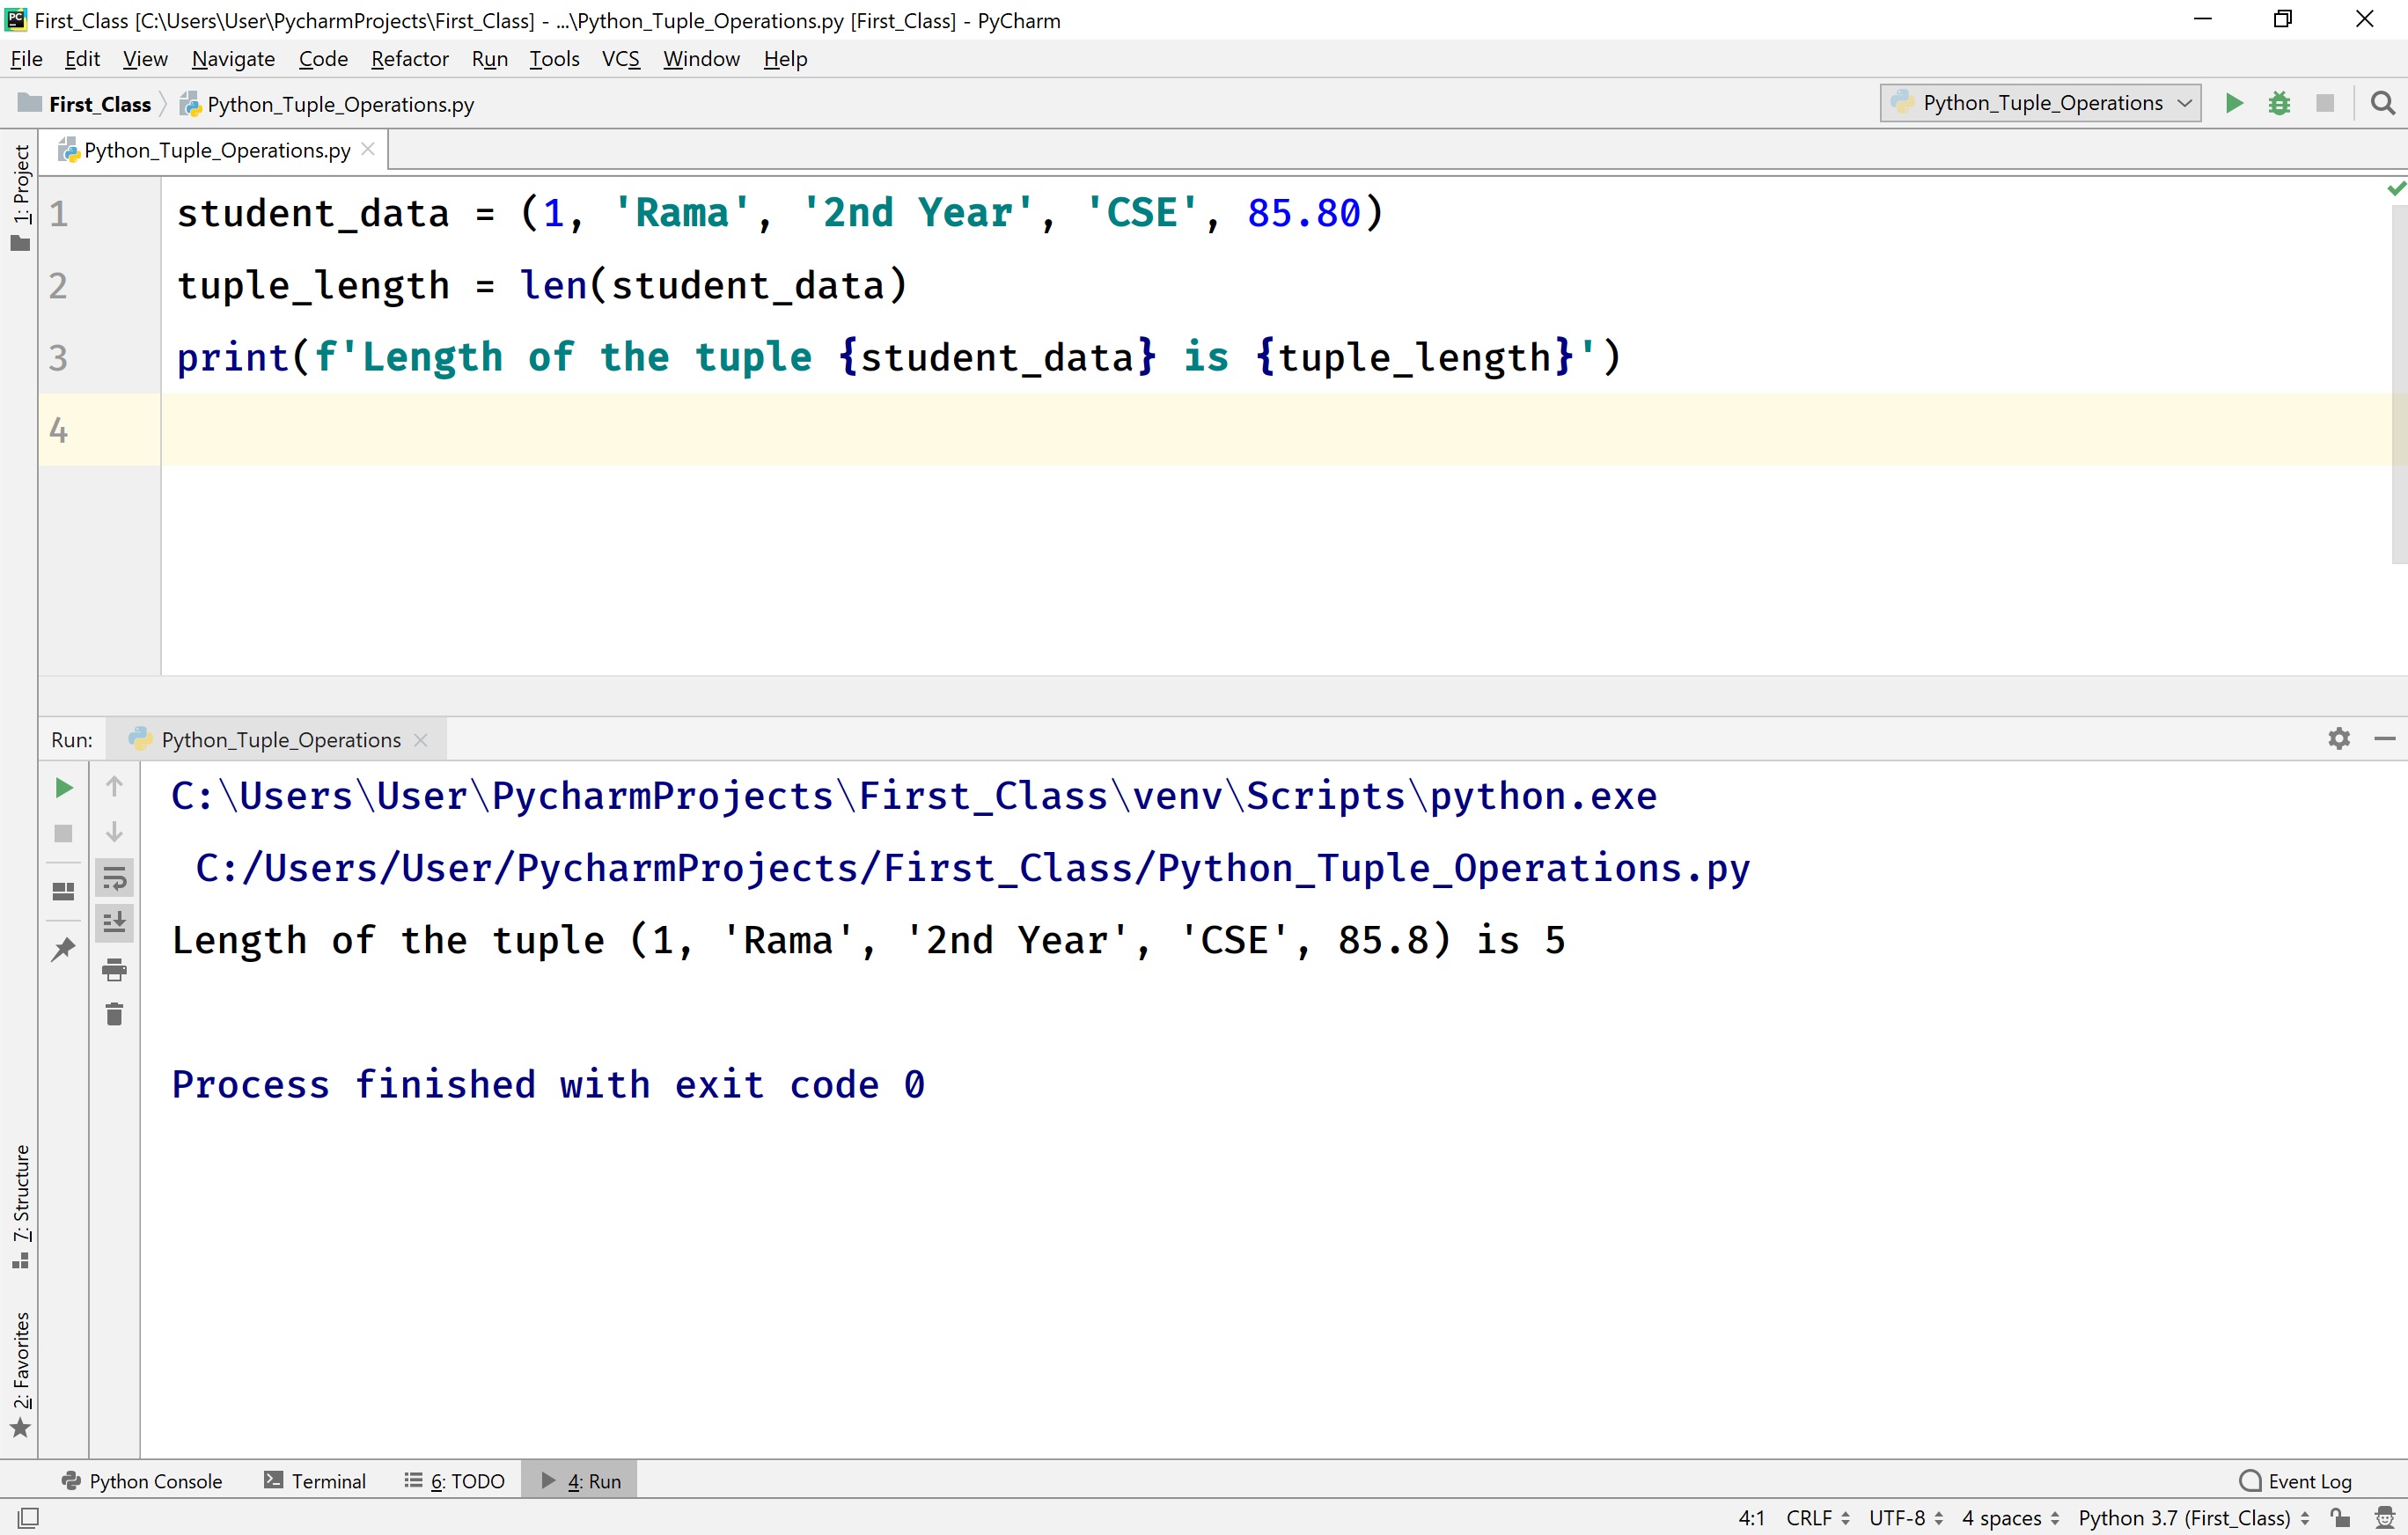Run the script with the green play toolbar icon
This screenshot has height=1535, width=2408.
pyautogui.click(x=2234, y=103)
